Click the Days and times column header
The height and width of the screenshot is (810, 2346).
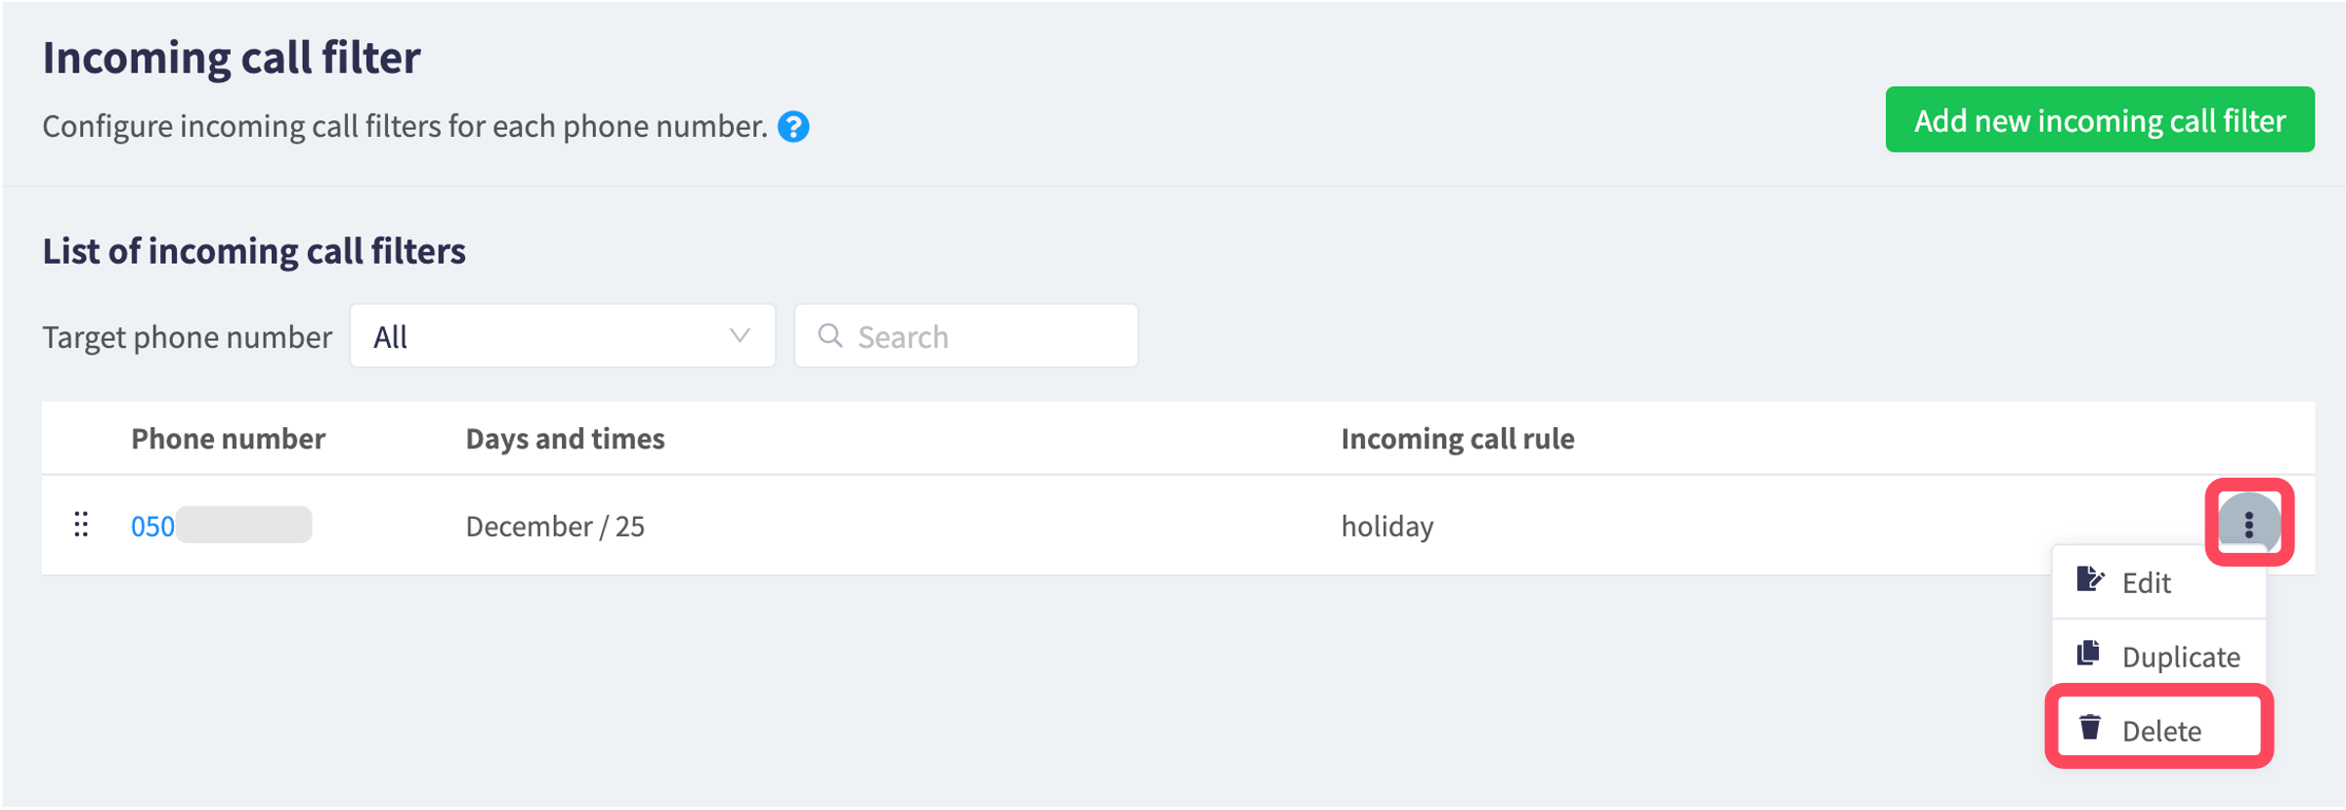coord(565,439)
